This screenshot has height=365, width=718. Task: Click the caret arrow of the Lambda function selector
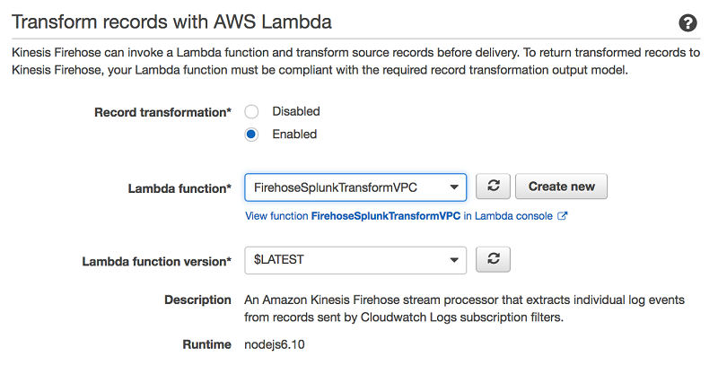[x=454, y=187]
